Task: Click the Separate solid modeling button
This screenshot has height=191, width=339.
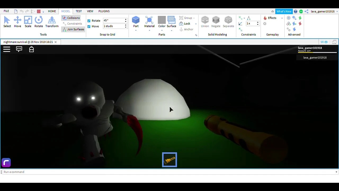Action: [x=228, y=22]
